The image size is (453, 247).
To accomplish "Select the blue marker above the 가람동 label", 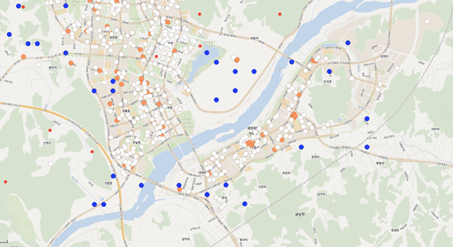I will click(114, 176).
